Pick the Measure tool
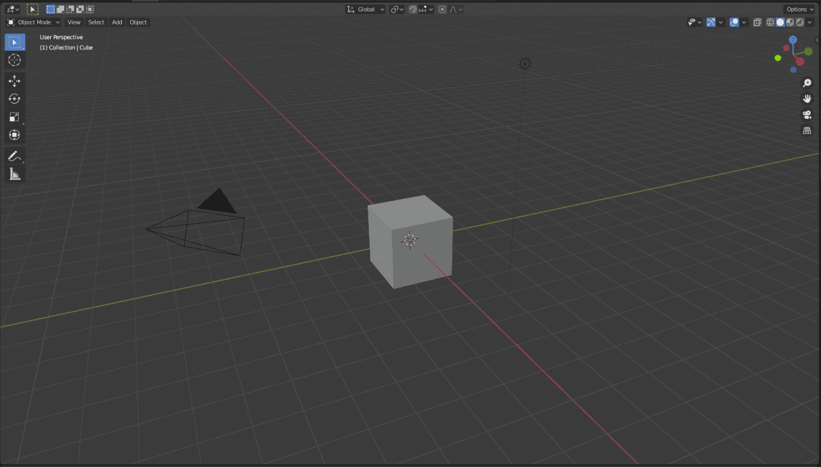The width and height of the screenshot is (821, 467). pos(14,173)
